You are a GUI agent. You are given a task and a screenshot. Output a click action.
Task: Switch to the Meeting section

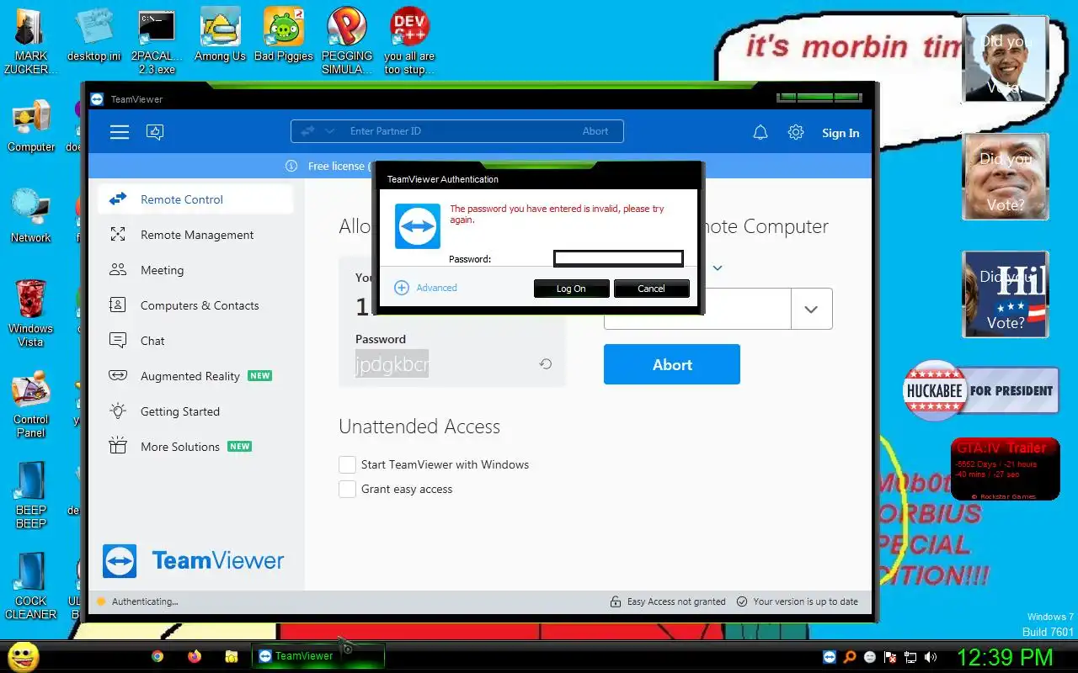tap(195, 270)
